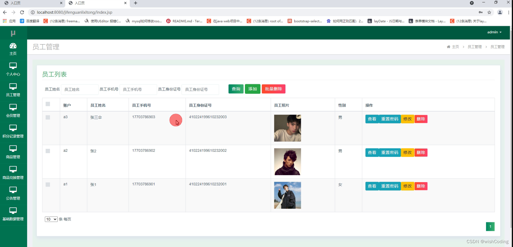Click the 添加 add button
The image size is (513, 247).
point(253,89)
